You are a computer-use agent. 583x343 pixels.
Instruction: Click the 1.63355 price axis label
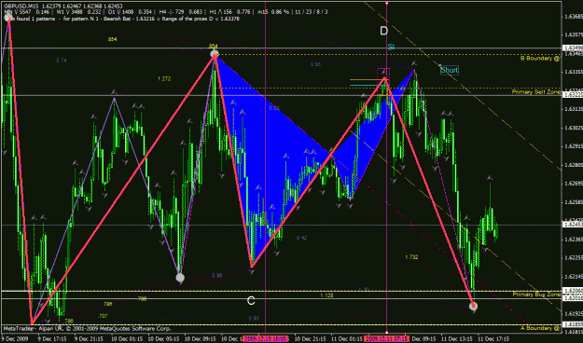tap(573, 72)
